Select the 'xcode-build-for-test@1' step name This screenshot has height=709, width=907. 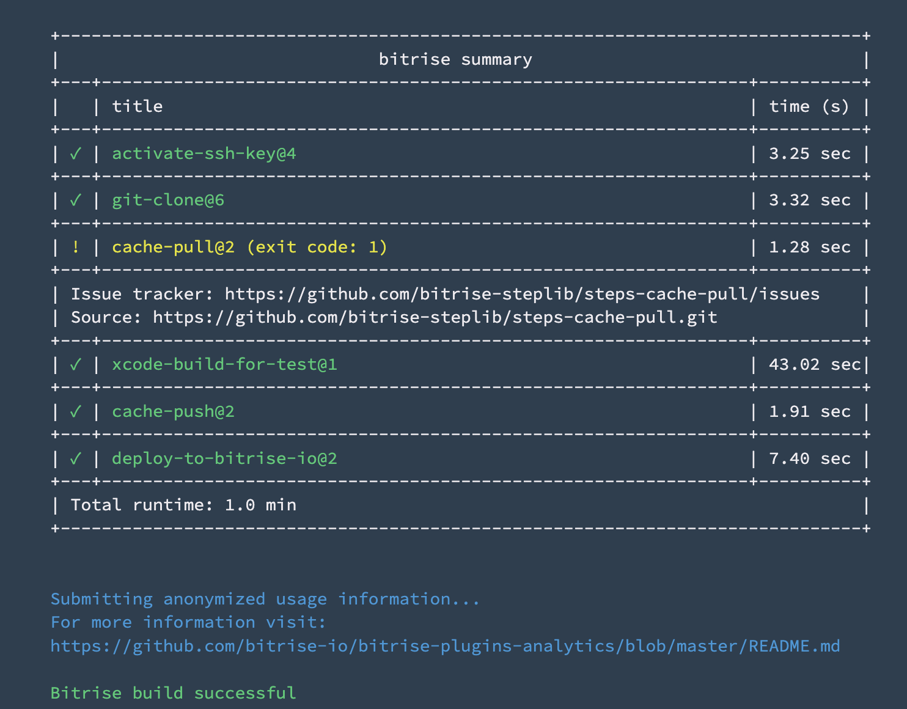pos(224,364)
